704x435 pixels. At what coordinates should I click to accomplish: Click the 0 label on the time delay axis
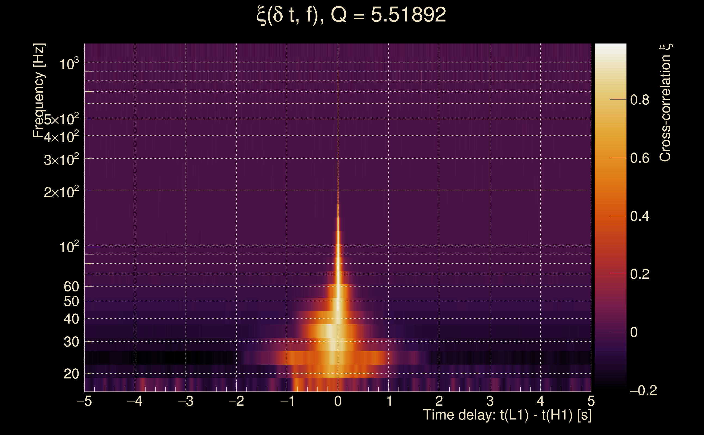[338, 401]
